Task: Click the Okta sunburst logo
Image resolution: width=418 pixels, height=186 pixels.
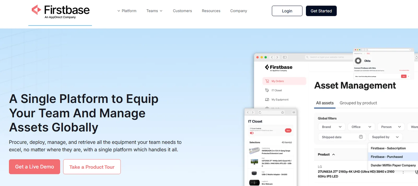Action: pyautogui.click(x=358, y=61)
